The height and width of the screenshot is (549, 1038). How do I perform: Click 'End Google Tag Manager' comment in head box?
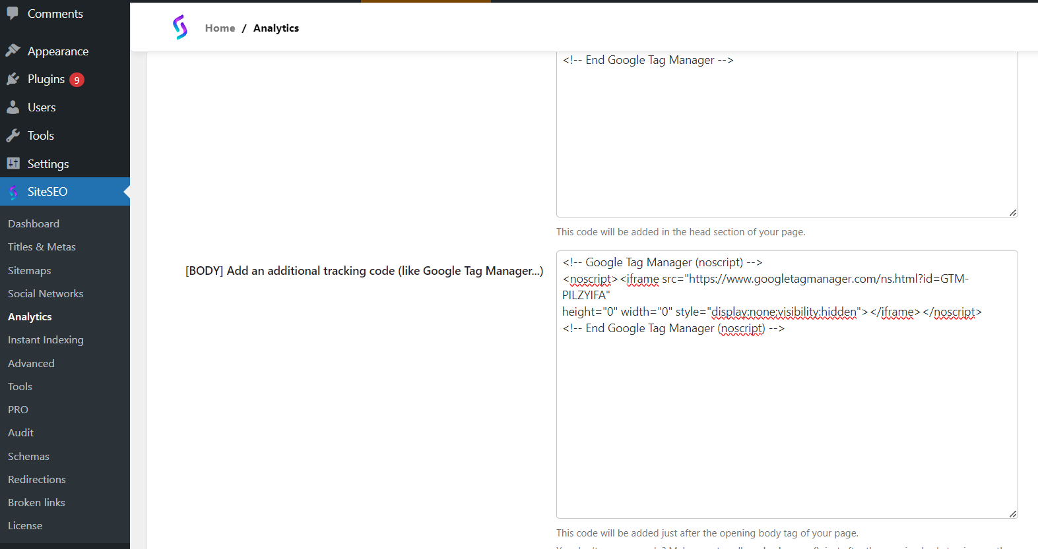[648, 60]
